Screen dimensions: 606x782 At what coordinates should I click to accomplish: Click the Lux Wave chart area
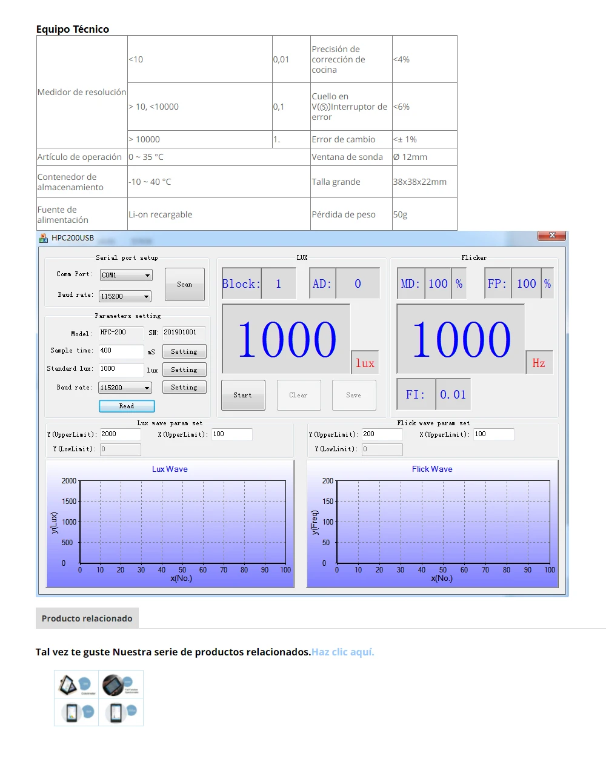[170, 524]
